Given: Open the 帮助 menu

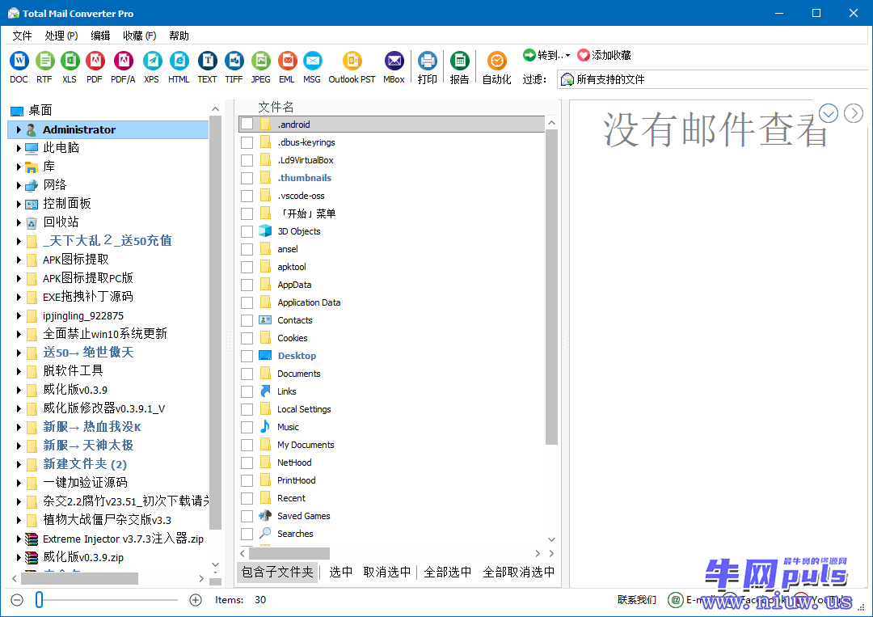Looking at the screenshot, I should click(x=179, y=36).
